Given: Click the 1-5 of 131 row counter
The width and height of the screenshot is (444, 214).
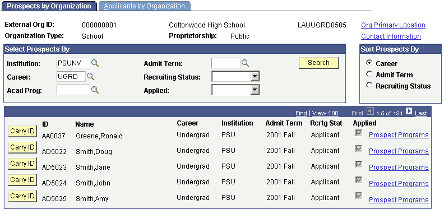Looking at the screenshot, I should pyautogui.click(x=390, y=114).
